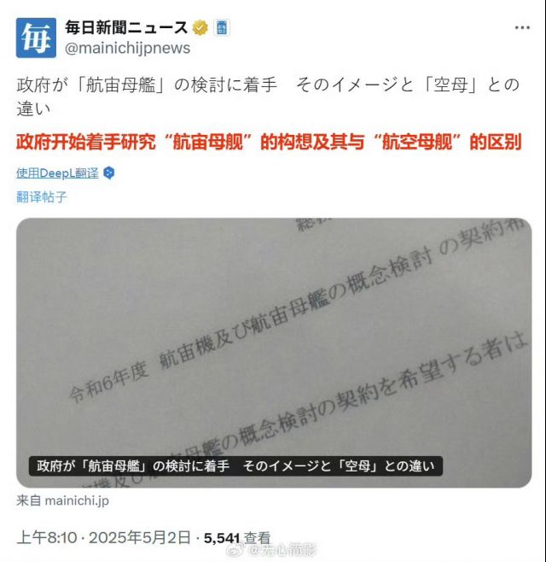Click the article headline caption overlay

(235, 466)
